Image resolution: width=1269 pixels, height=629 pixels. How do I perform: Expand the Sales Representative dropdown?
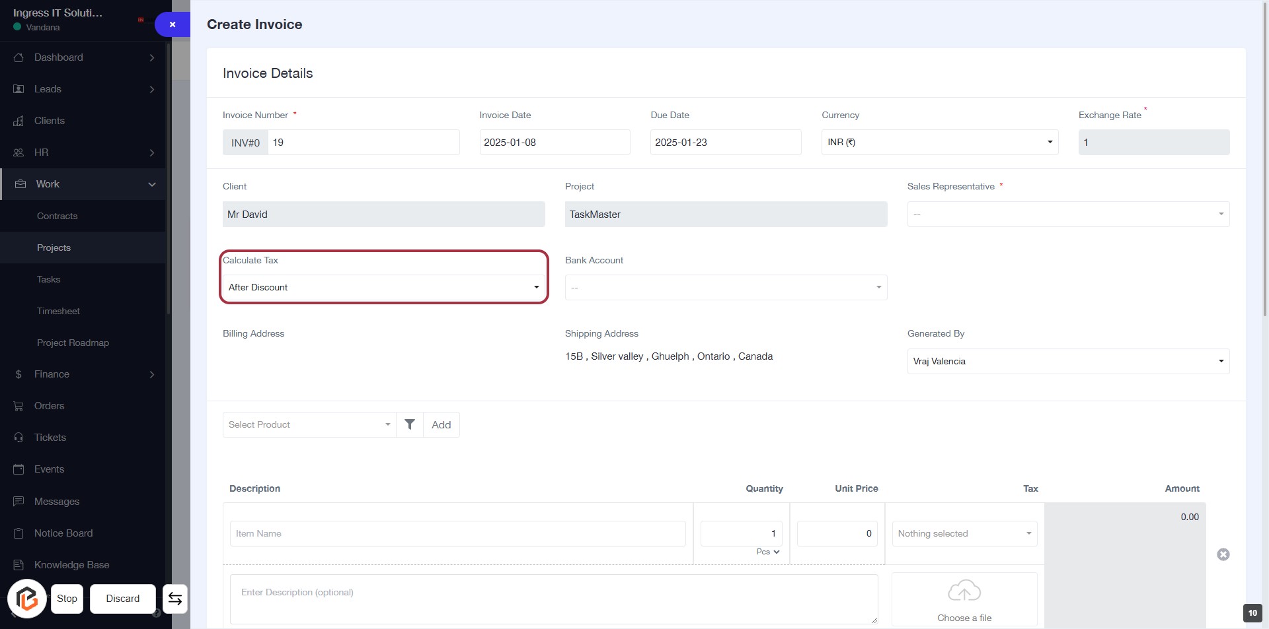(1067, 215)
